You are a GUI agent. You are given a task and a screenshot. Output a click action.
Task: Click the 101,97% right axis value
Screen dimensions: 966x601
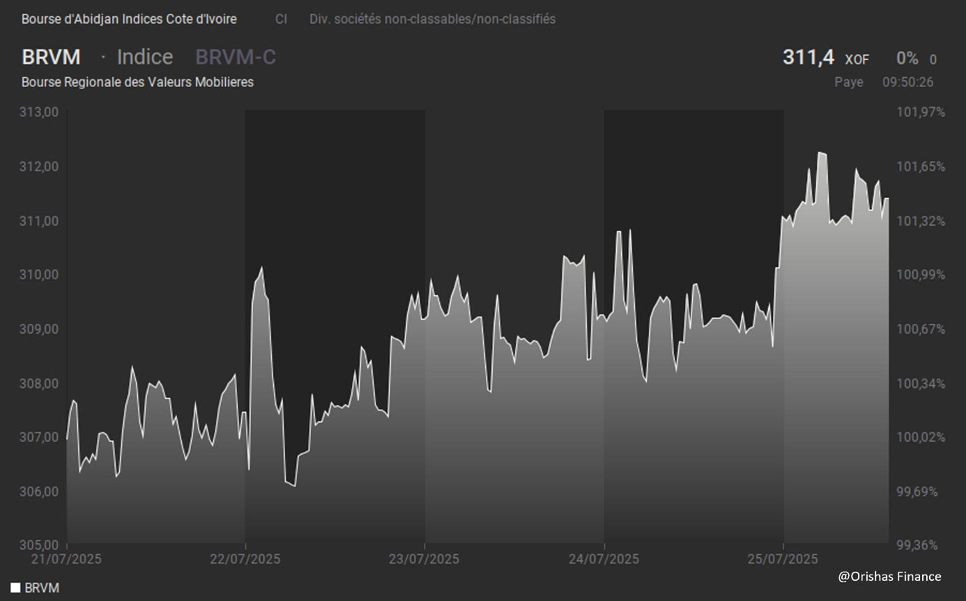coord(921,112)
